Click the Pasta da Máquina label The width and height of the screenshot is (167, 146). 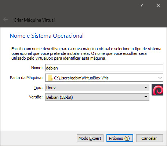[26, 78]
